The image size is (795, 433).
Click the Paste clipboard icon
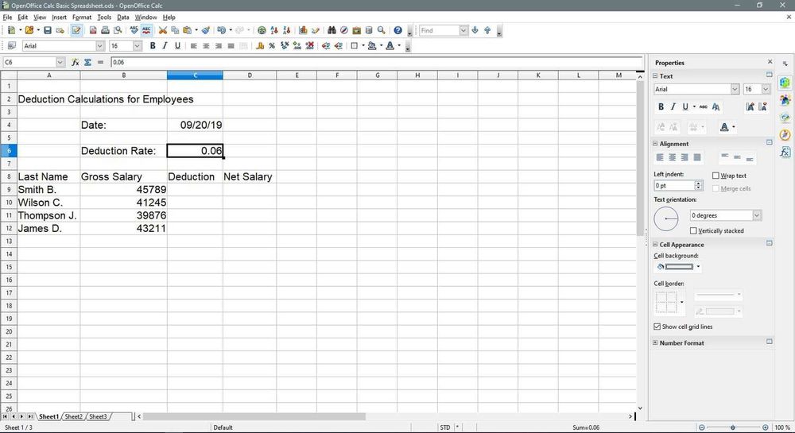coord(187,30)
